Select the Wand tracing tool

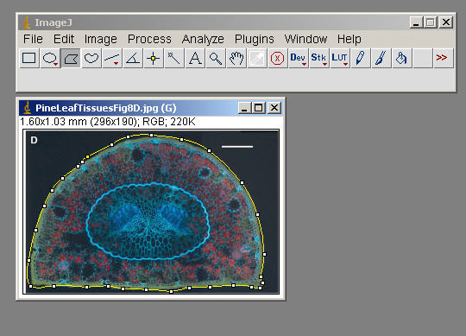174,58
